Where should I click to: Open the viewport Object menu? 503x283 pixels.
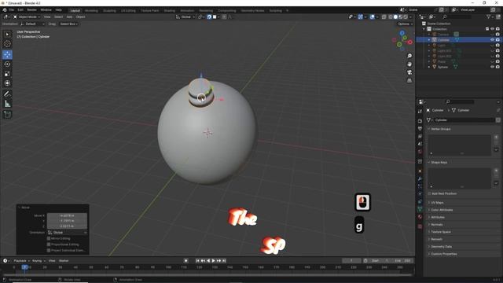click(x=80, y=17)
